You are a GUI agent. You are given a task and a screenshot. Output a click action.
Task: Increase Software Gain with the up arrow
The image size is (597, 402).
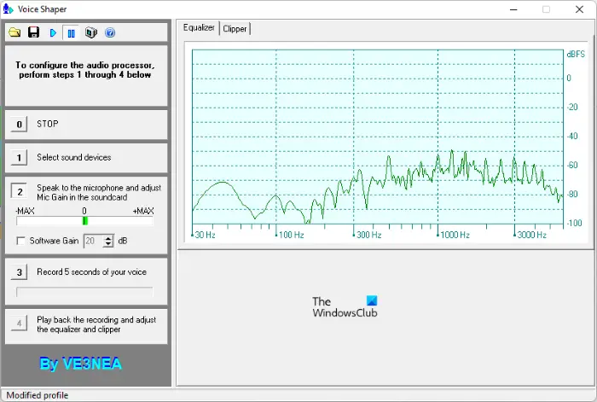[108, 238]
